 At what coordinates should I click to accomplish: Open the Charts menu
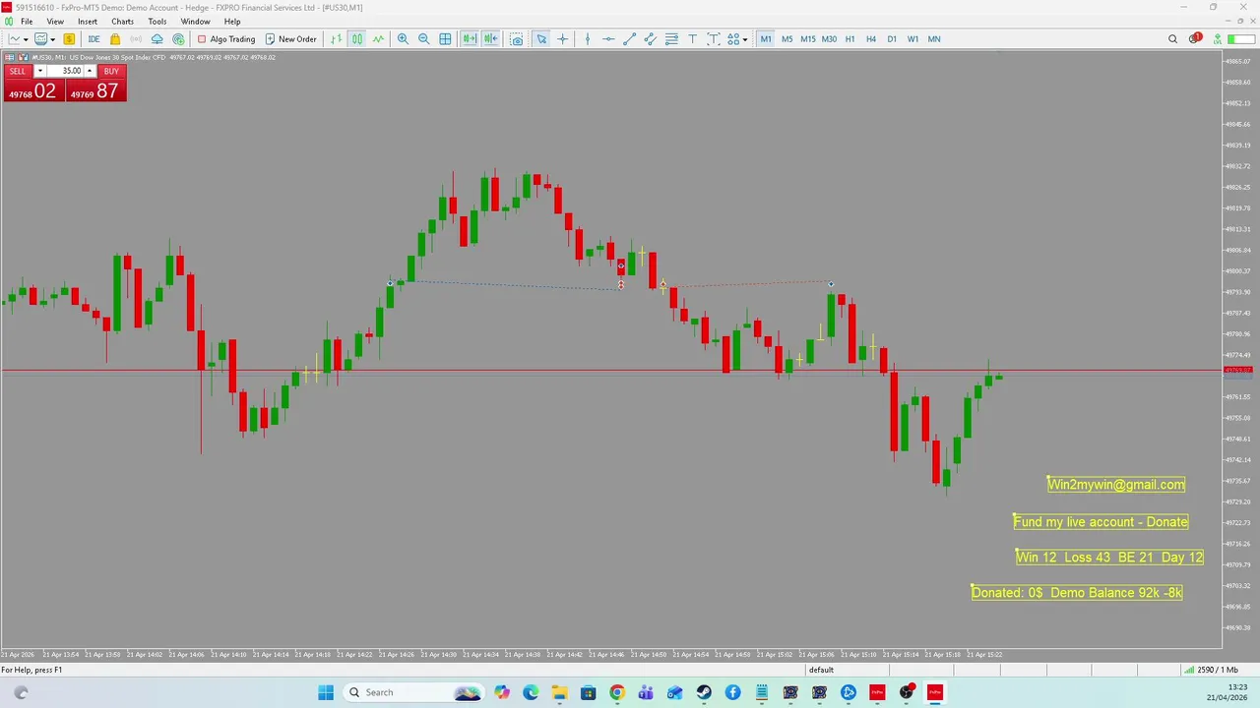(122, 22)
